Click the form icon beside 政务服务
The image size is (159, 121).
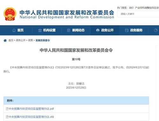pos(127,30)
